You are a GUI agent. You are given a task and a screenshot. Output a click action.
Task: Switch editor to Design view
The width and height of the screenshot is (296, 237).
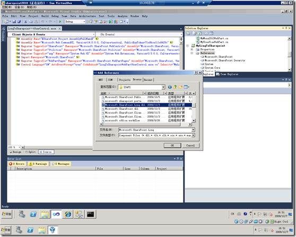tap(15, 152)
